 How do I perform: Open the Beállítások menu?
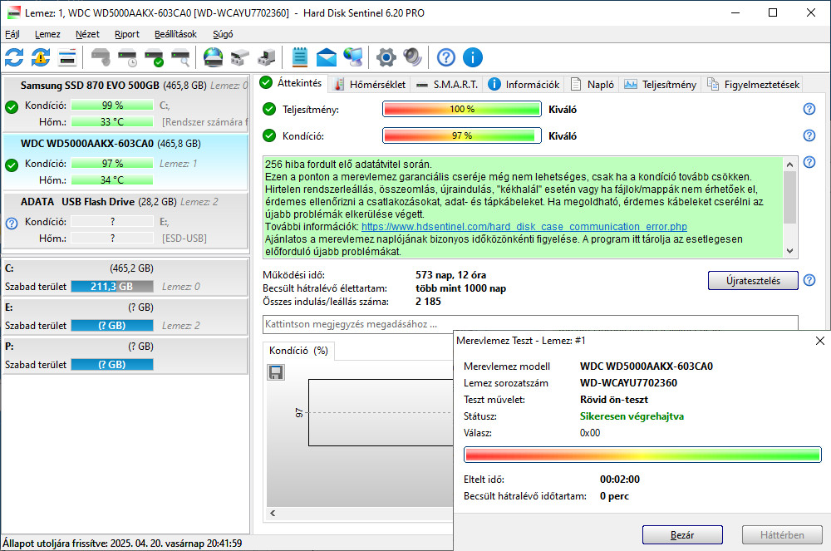[175, 34]
